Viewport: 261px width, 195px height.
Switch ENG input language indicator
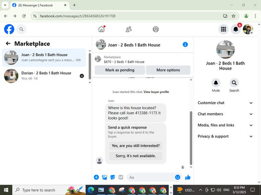226,190
